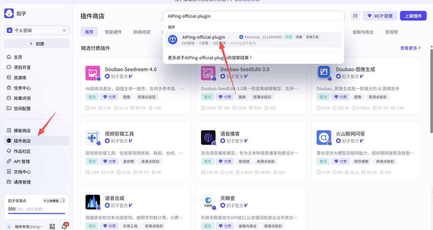Viewport: 433px width, 230px height.
Task: Click 图像 tag on Doubao-SeedEdit-3.0 card
Action: coord(242,97)
